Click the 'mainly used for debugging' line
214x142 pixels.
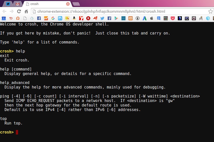click(x=85, y=87)
